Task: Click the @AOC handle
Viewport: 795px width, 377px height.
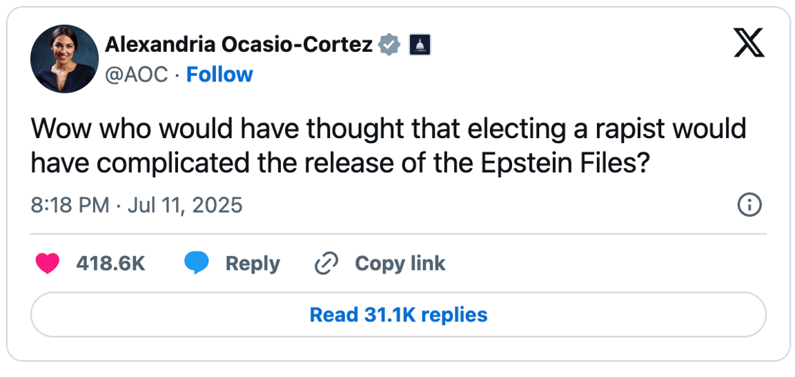Action: point(136,75)
